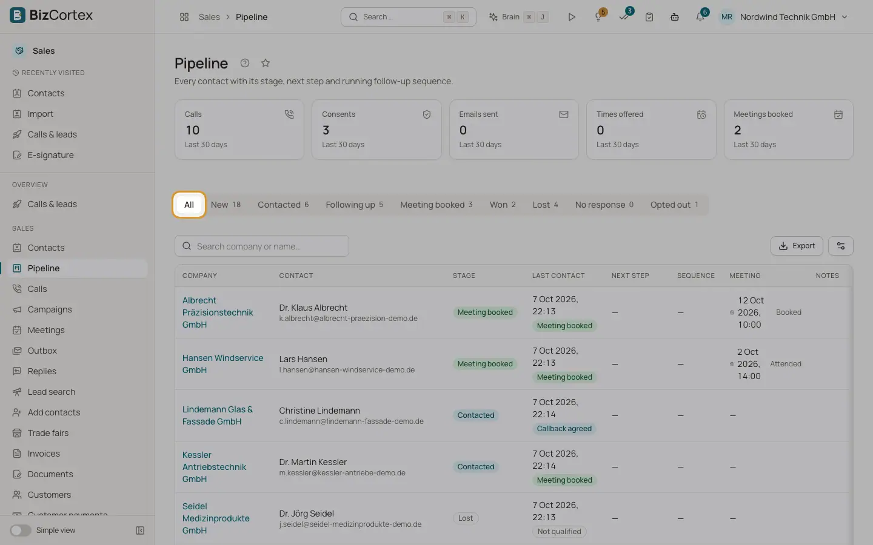The width and height of the screenshot is (873, 545).
Task: Open Albrecht Präzisionstechnik GmbH company link
Action: (x=218, y=312)
